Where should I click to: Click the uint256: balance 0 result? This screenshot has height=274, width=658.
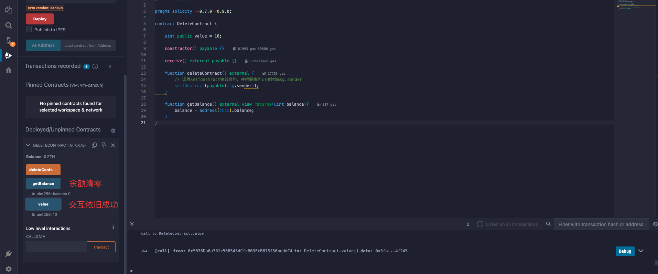[51, 194]
